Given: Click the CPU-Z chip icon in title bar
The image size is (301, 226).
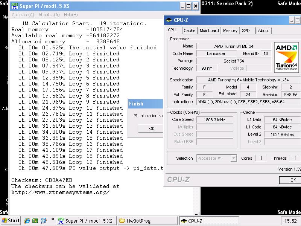Looking at the screenshot, I should pyautogui.click(x=169, y=20).
